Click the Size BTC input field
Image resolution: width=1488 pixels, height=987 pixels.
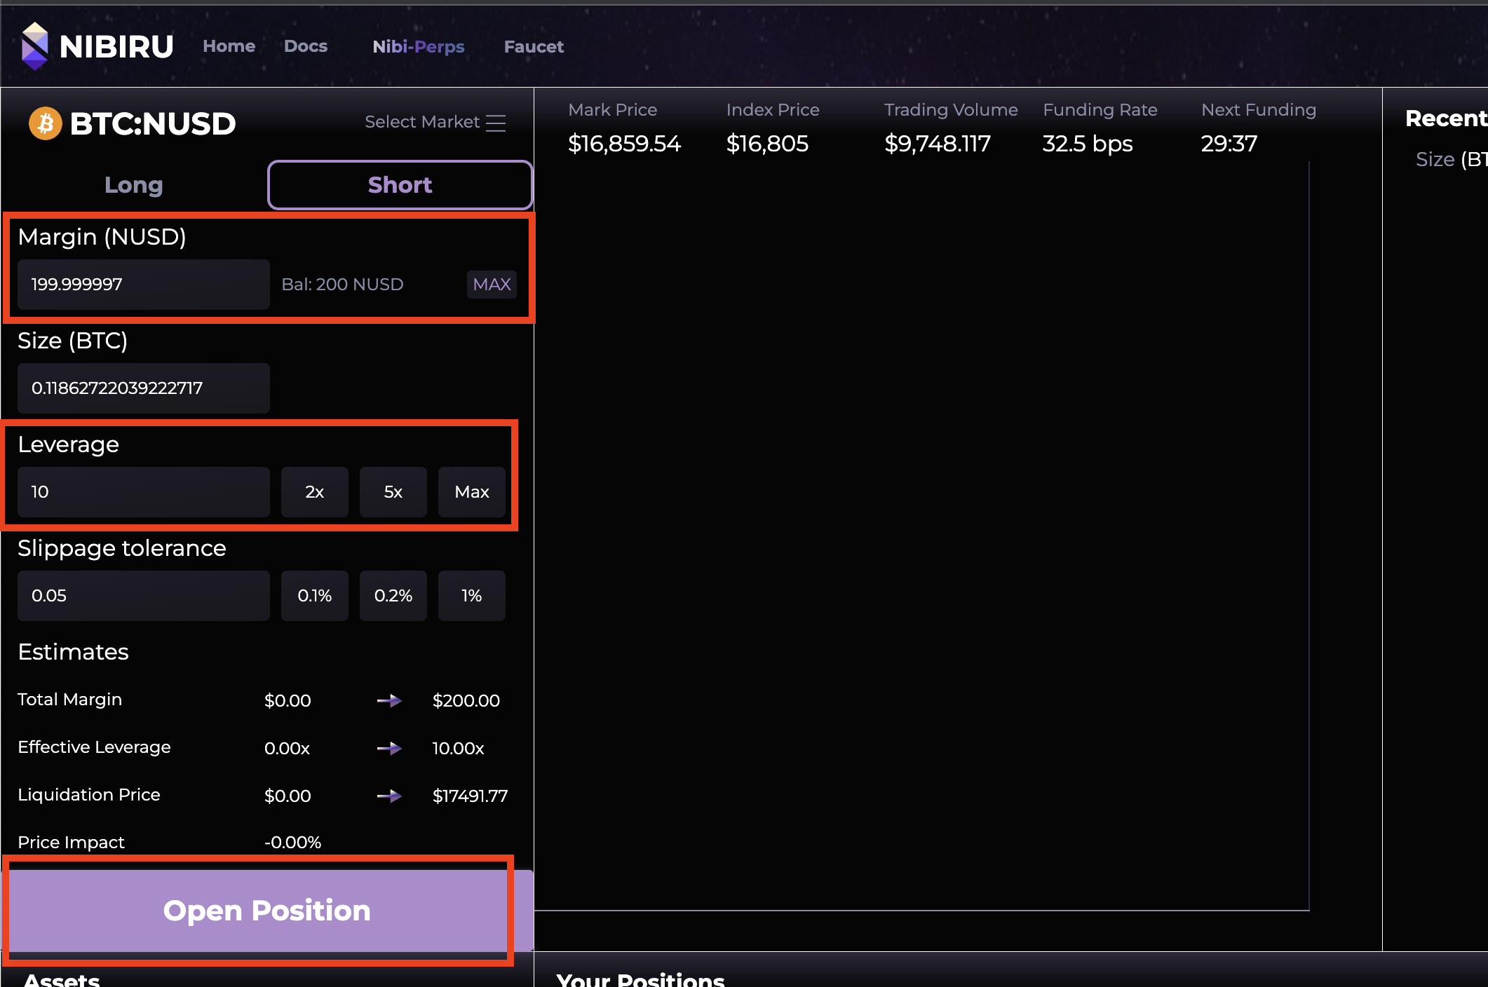pos(143,388)
